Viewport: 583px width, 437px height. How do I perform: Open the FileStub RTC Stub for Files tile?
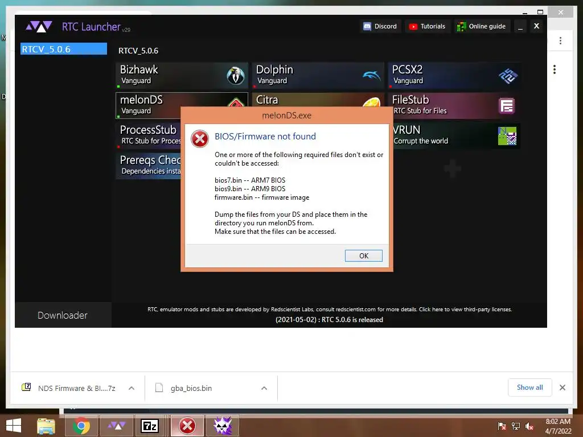[x=456, y=105]
